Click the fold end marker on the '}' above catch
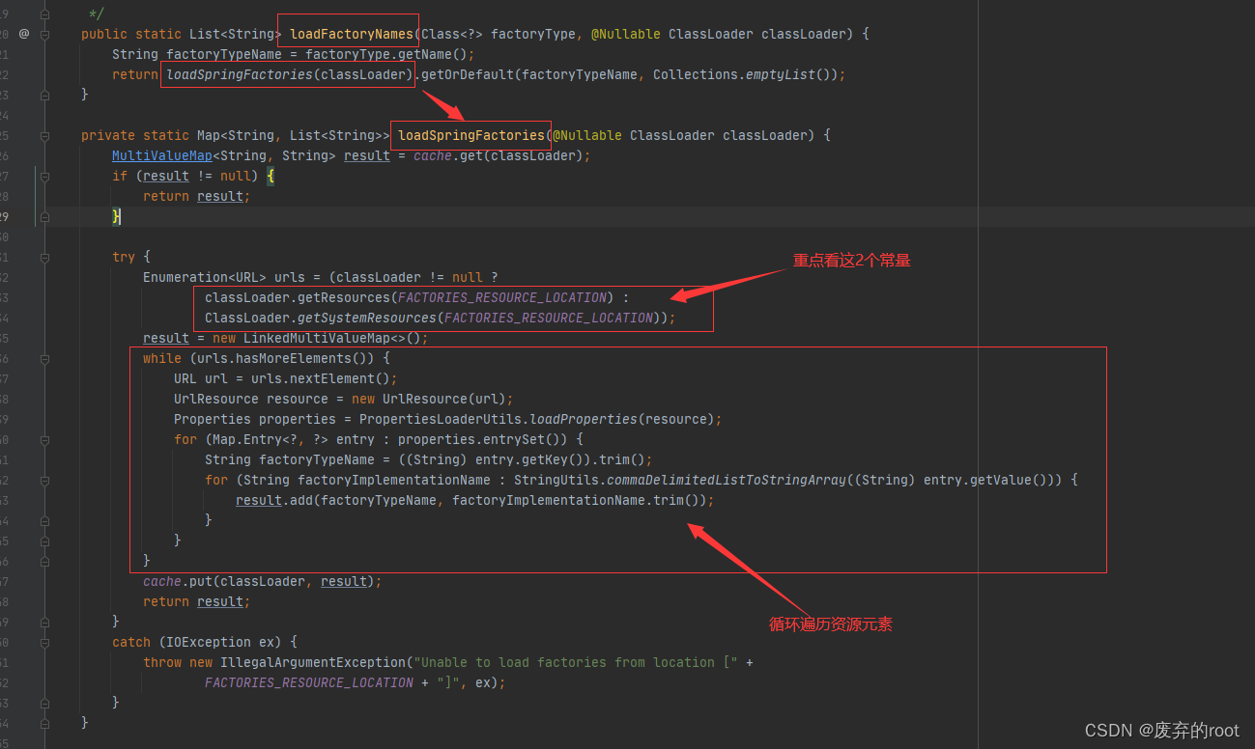This screenshot has width=1255, height=749. pyautogui.click(x=44, y=622)
